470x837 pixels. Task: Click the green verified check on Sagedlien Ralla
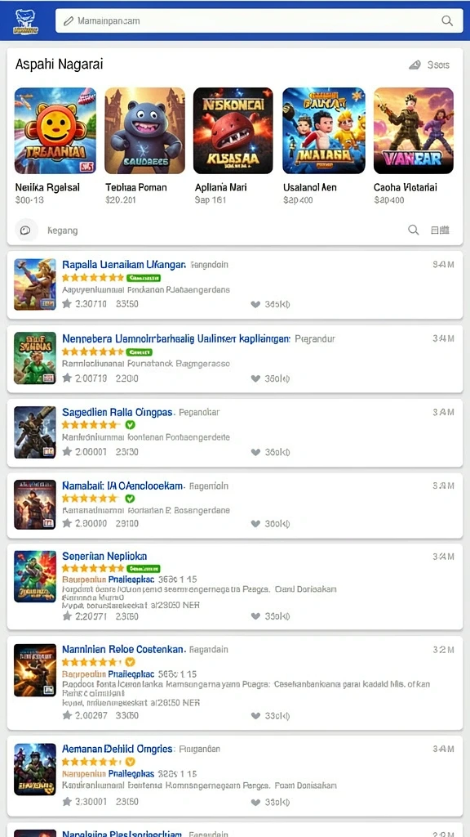coord(130,425)
